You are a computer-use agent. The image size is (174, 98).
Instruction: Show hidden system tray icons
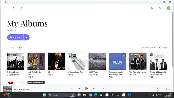[149, 95]
